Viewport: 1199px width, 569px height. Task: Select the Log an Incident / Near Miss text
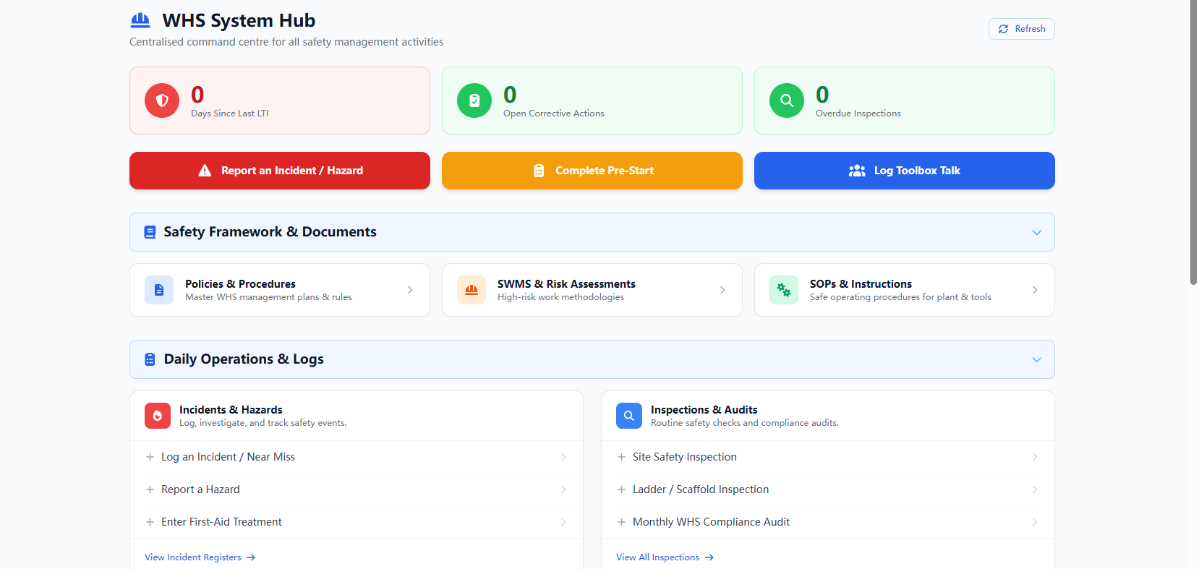[229, 457]
